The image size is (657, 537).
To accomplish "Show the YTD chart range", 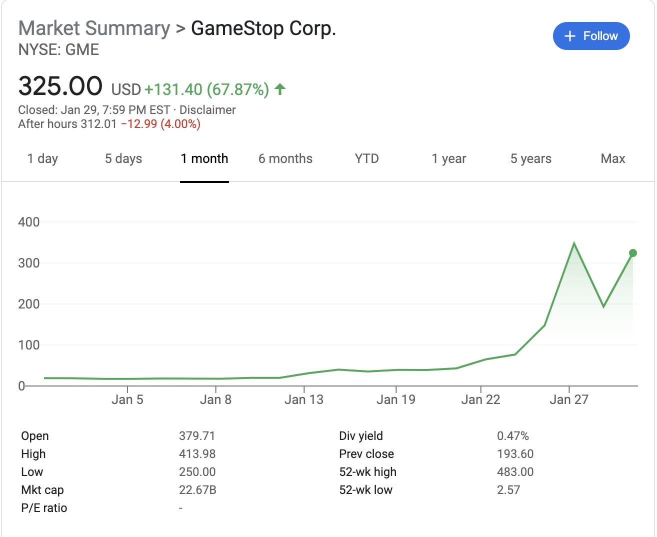I will pyautogui.click(x=366, y=158).
